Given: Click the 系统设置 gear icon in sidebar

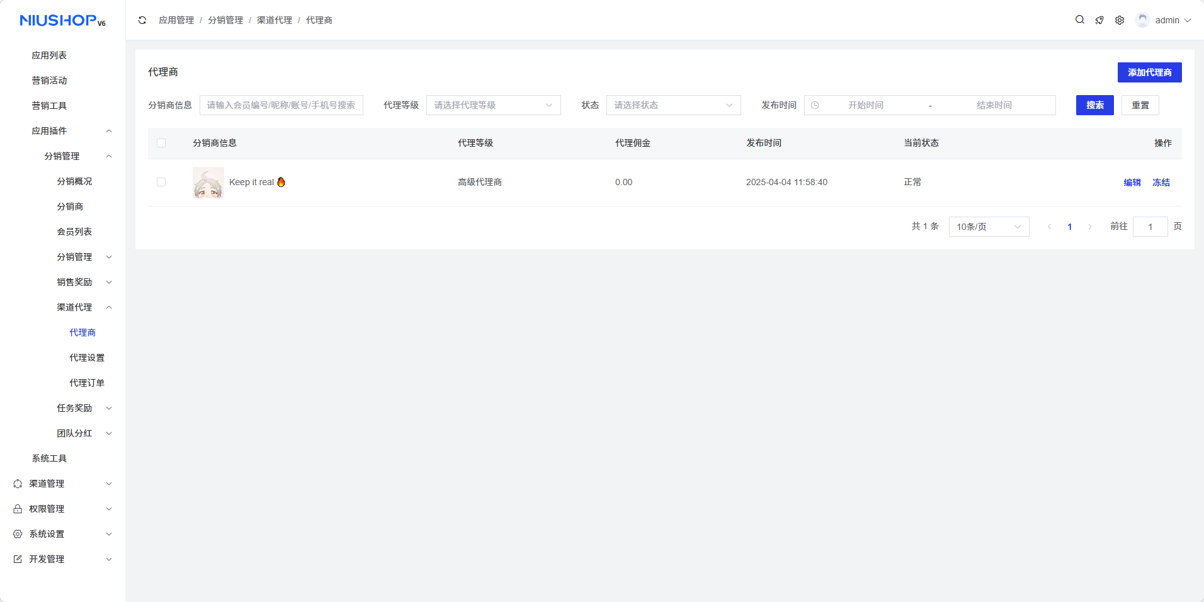Looking at the screenshot, I should (18, 534).
